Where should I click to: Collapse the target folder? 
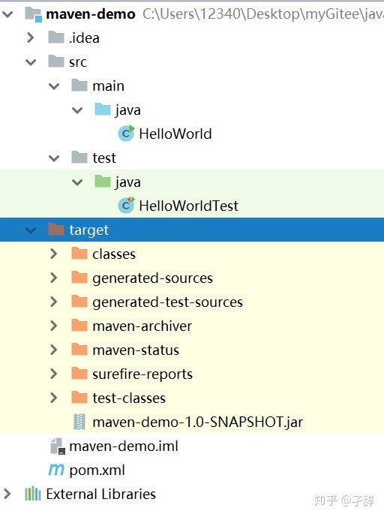(31, 230)
